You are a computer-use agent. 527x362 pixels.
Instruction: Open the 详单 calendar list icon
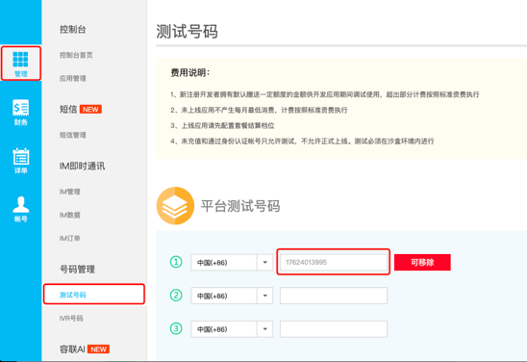[20, 161]
